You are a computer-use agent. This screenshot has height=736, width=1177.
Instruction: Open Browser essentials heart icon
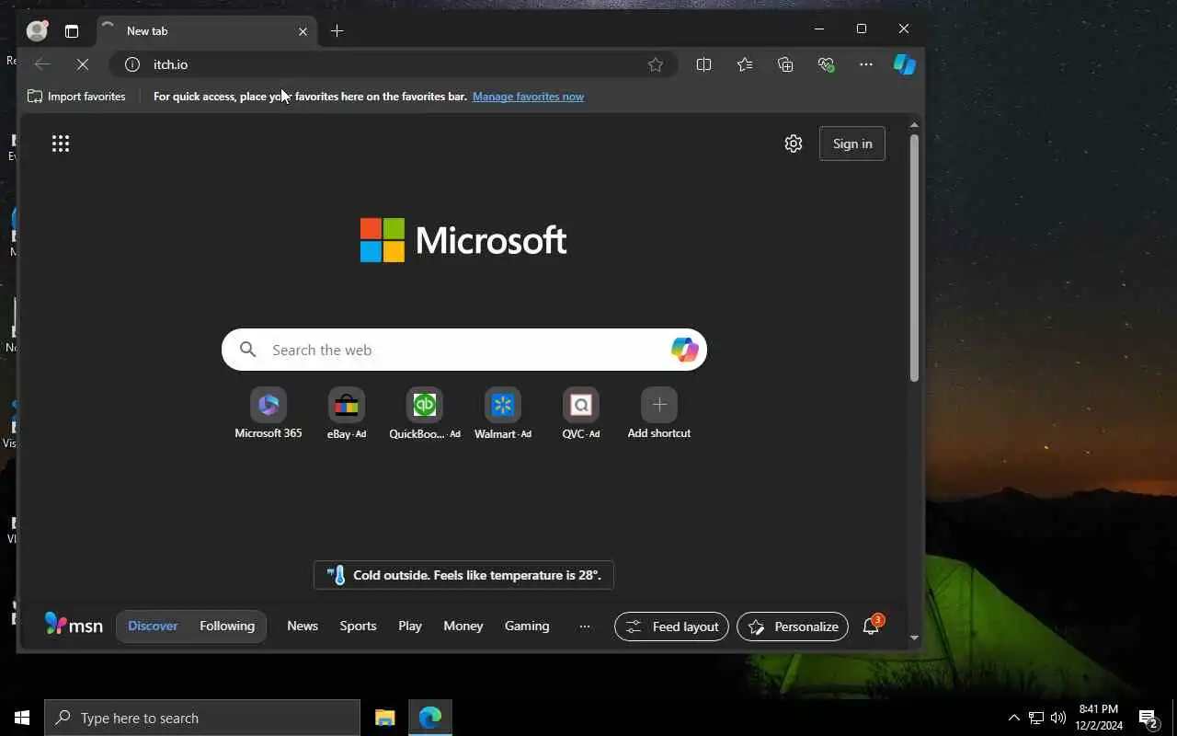(826, 64)
